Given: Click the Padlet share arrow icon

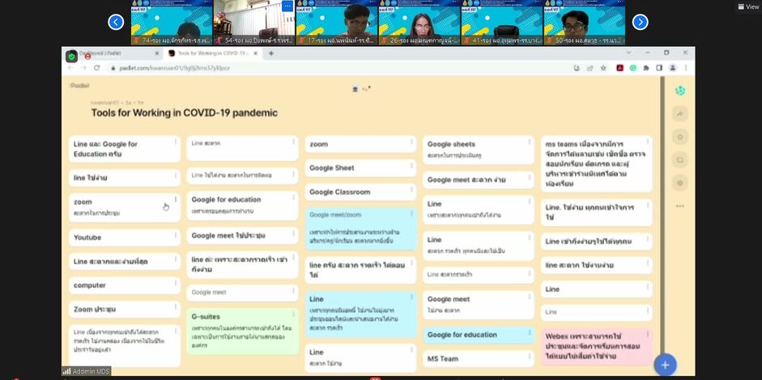Looking at the screenshot, I should [680, 114].
